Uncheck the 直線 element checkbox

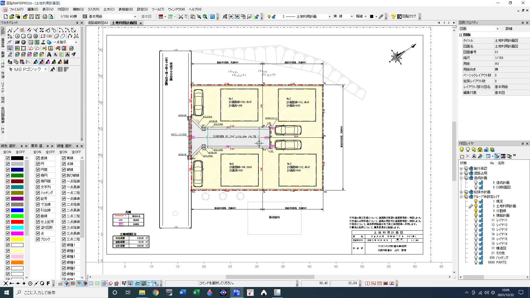coord(38,158)
